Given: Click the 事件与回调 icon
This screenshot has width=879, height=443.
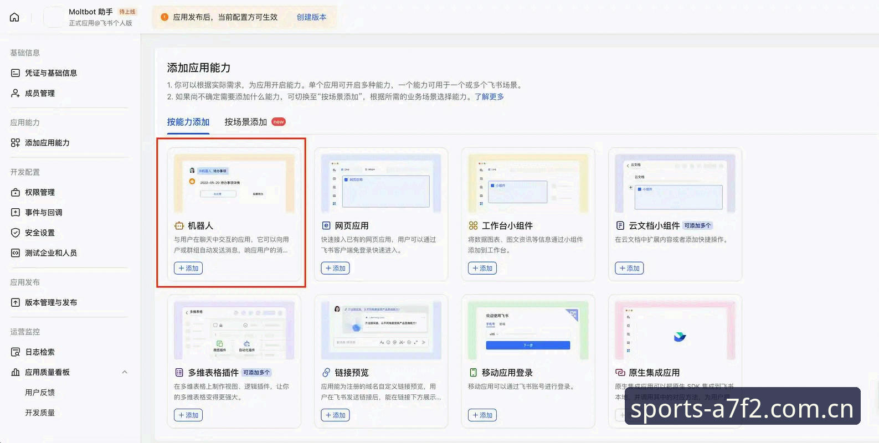Looking at the screenshot, I should (16, 213).
